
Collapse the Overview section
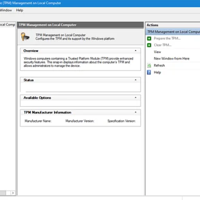coord(135,51)
